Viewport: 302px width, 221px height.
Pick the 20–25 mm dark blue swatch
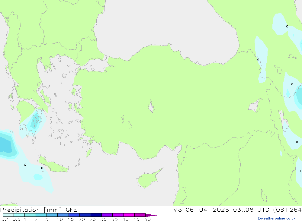tap(85, 215)
